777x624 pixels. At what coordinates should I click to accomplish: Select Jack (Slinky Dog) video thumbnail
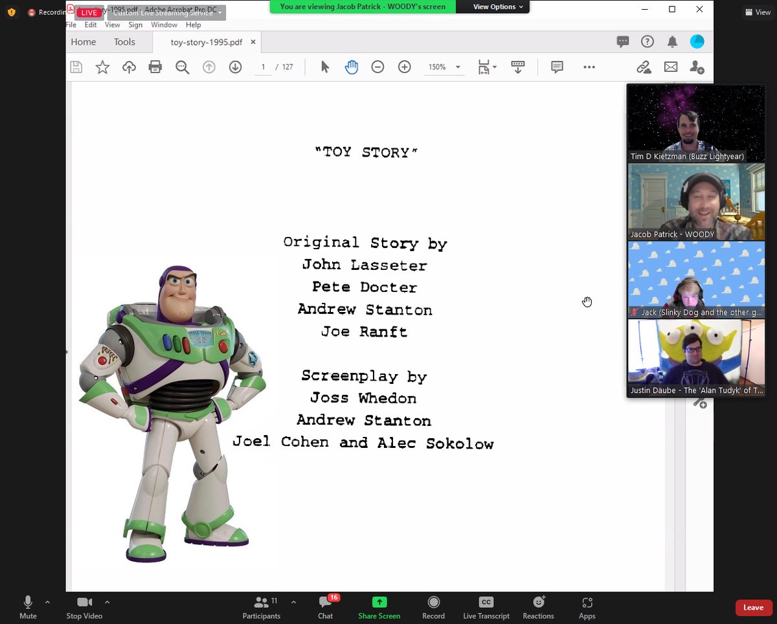pyautogui.click(x=696, y=280)
